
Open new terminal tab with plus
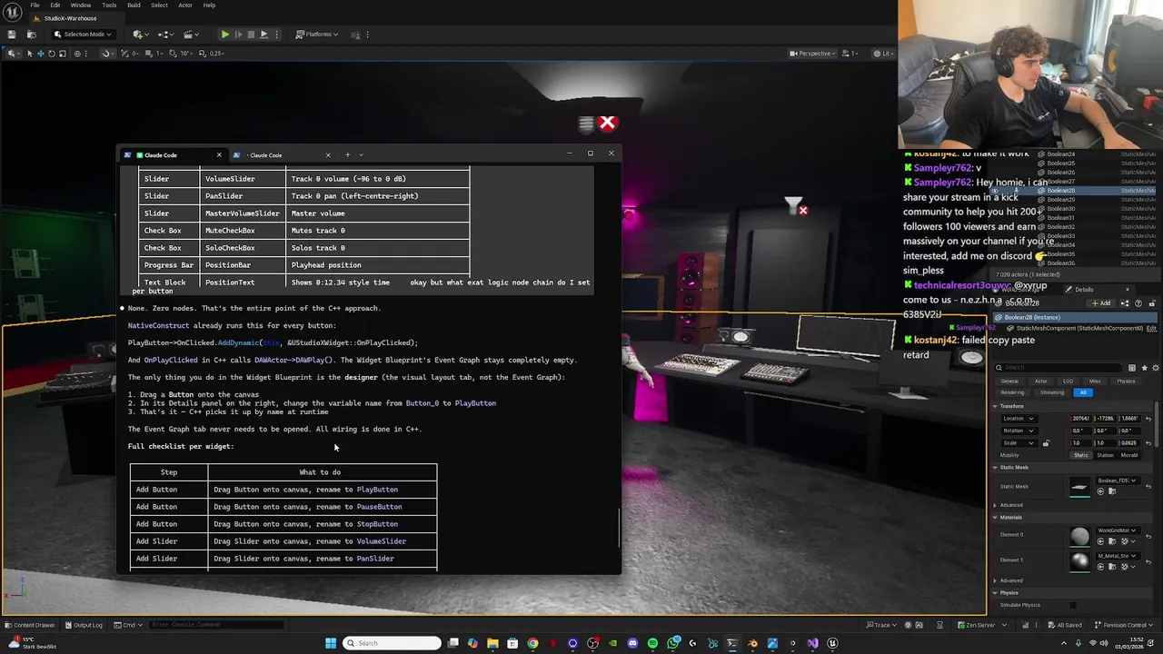pyautogui.click(x=347, y=155)
